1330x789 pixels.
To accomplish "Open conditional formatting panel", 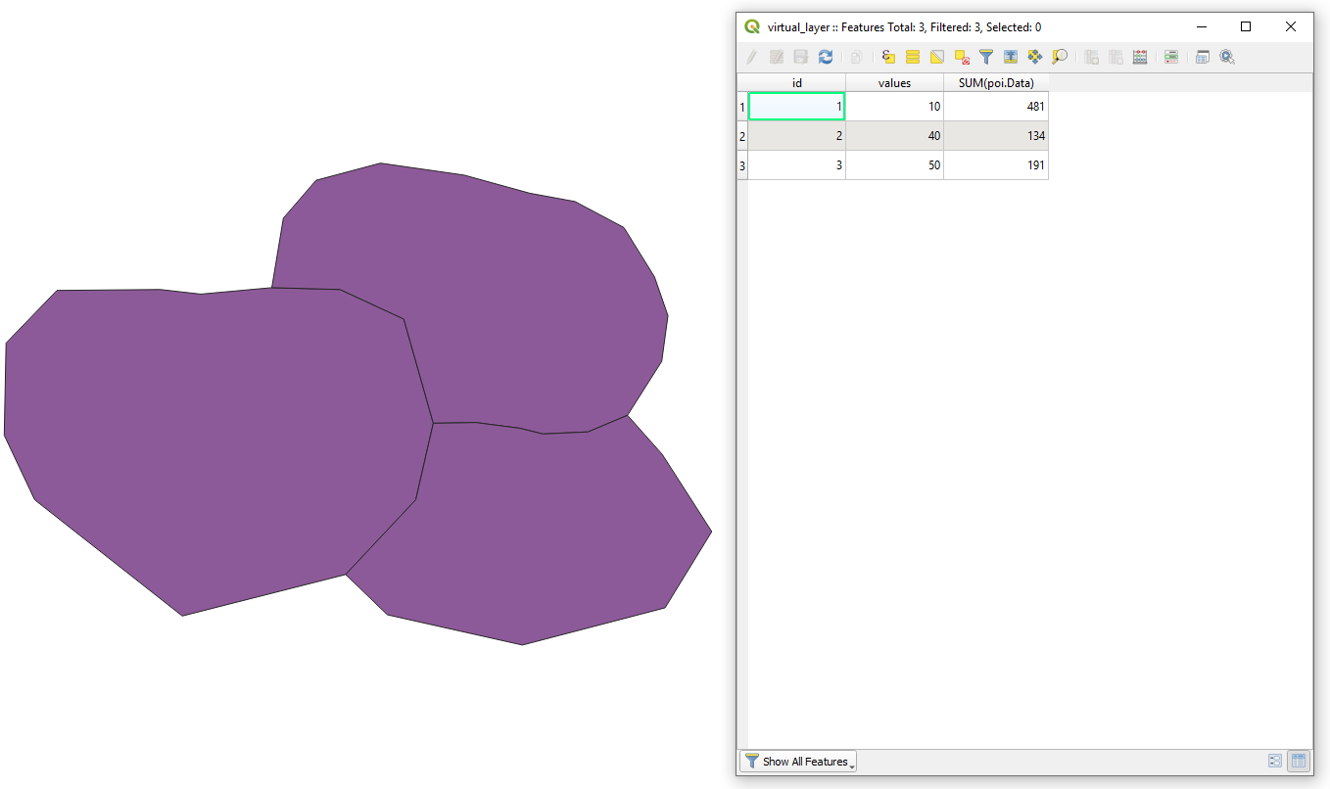I will tap(1171, 57).
